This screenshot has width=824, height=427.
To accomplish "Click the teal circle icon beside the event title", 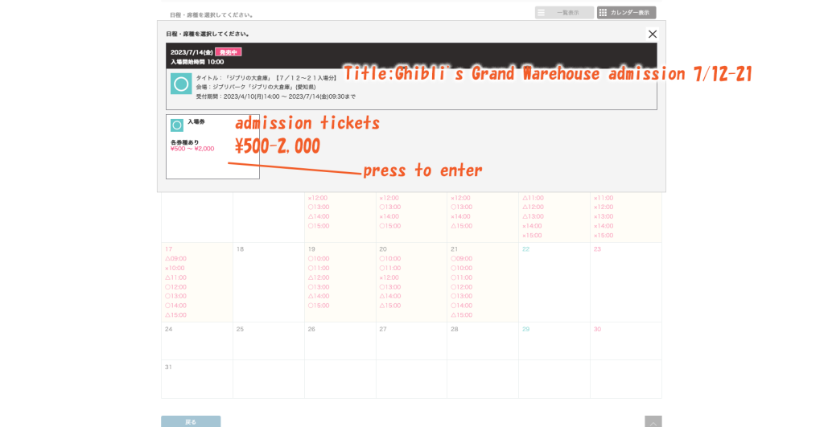I will pyautogui.click(x=181, y=84).
